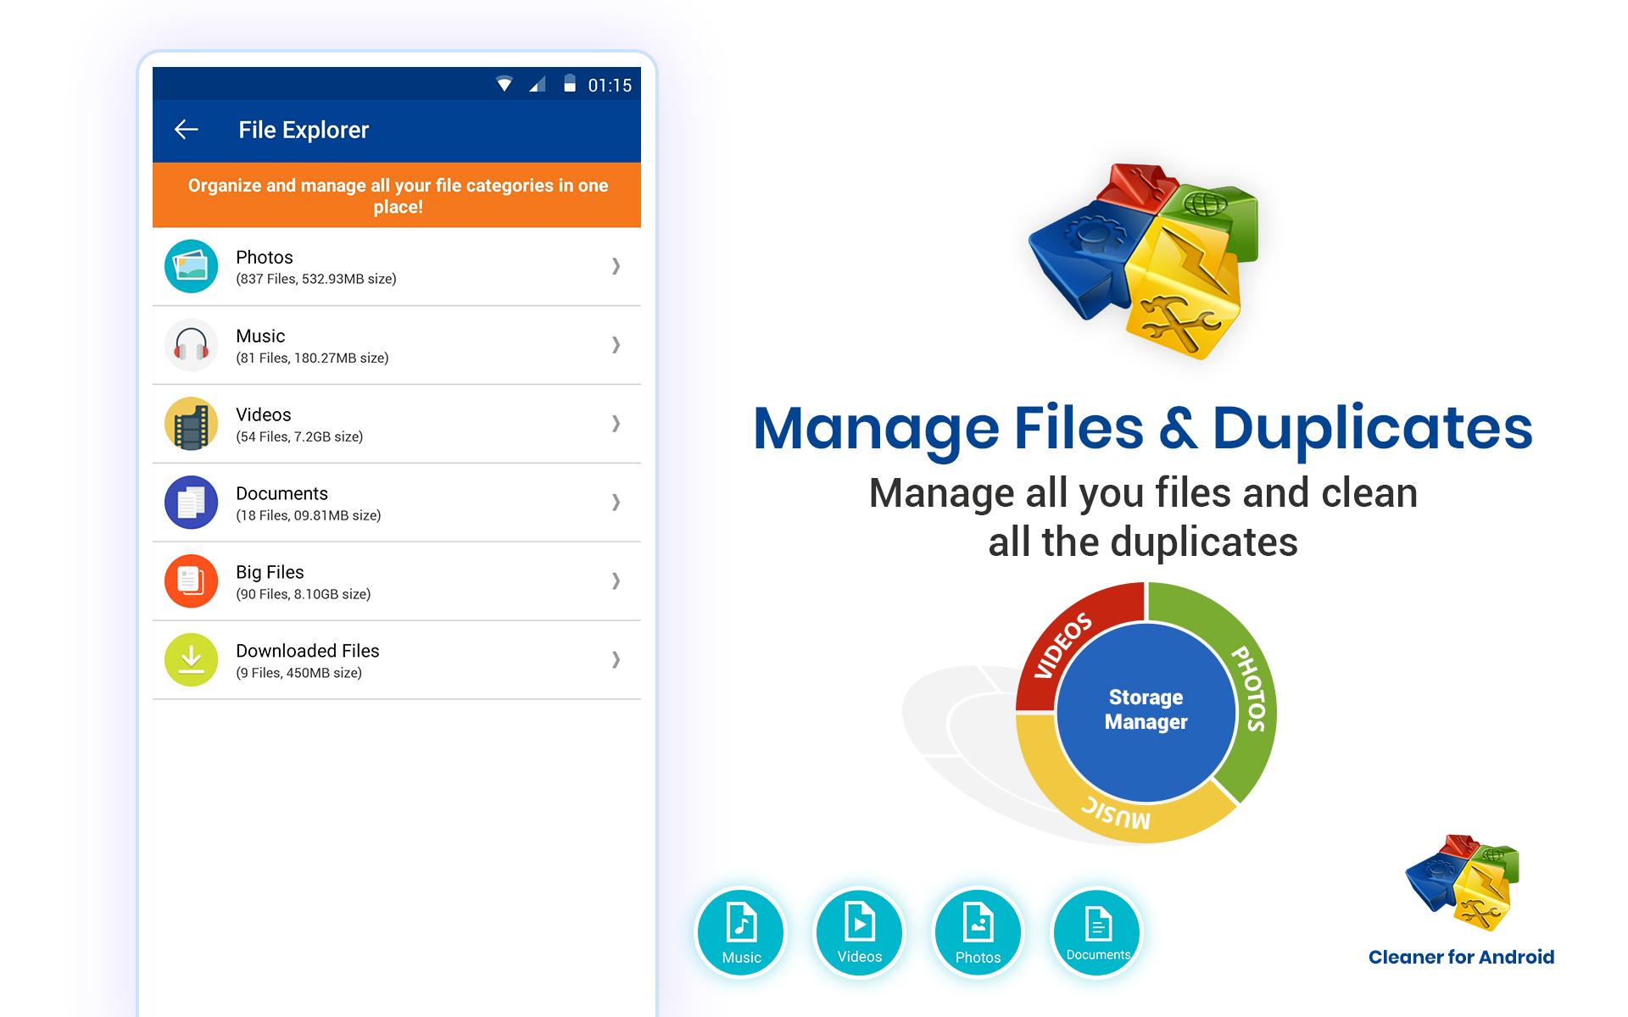Select "(54 Files, 7.2GB size)" text

point(299,436)
